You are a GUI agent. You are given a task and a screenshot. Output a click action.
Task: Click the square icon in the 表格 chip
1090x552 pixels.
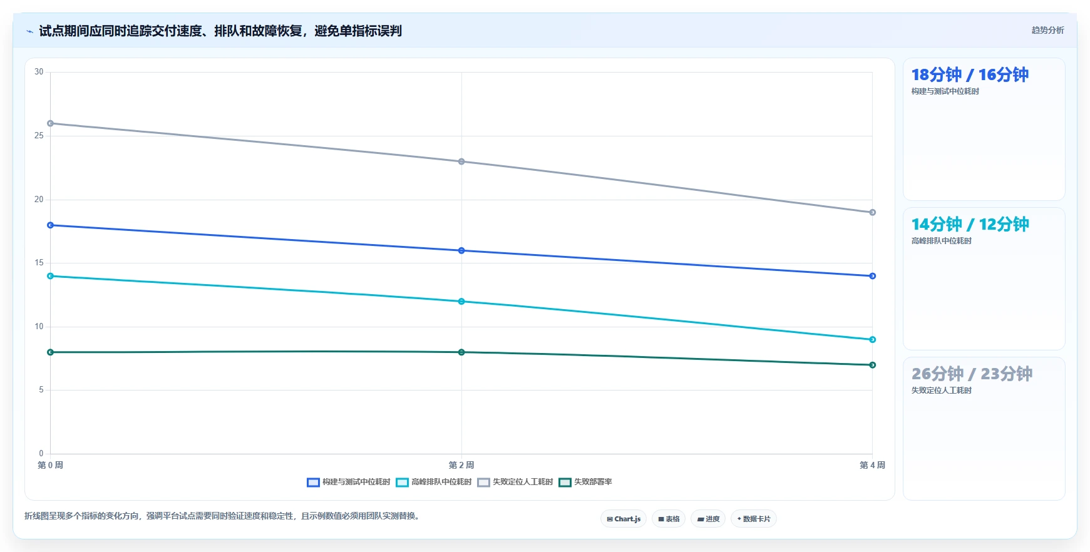point(661,519)
